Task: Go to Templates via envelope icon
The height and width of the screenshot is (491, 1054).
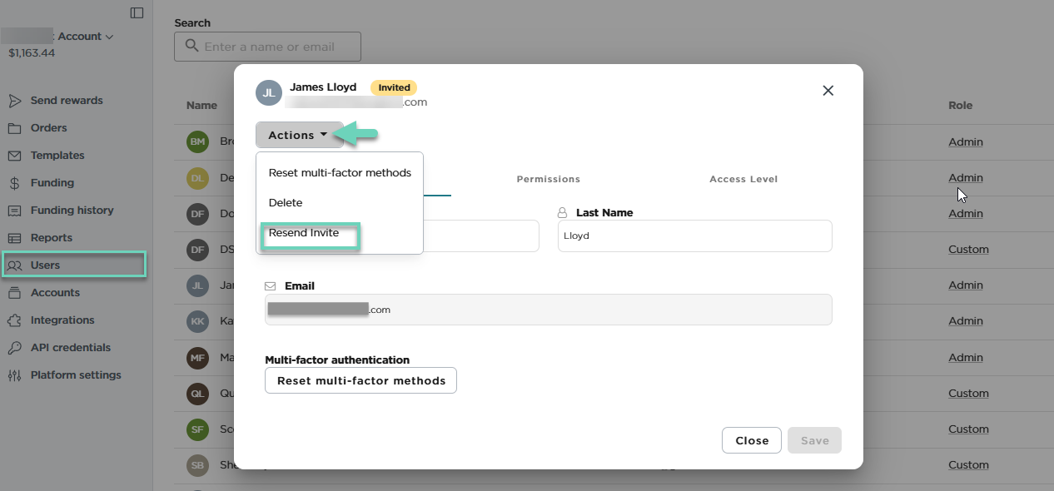Action: 15,156
